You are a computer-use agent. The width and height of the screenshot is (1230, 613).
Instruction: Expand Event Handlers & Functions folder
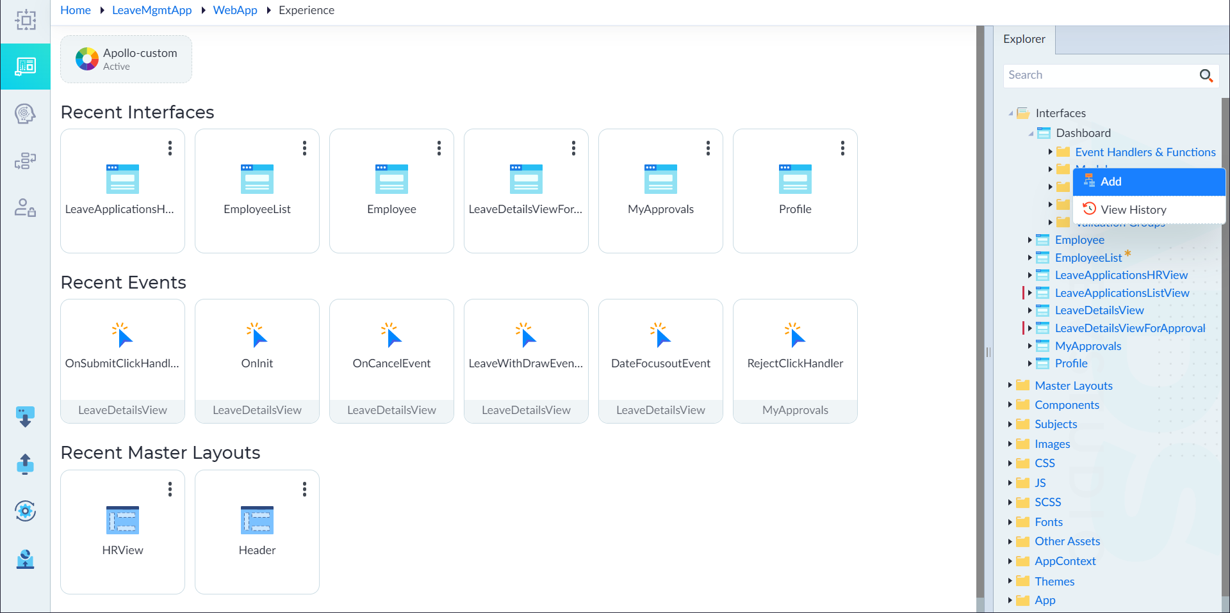point(1051,152)
